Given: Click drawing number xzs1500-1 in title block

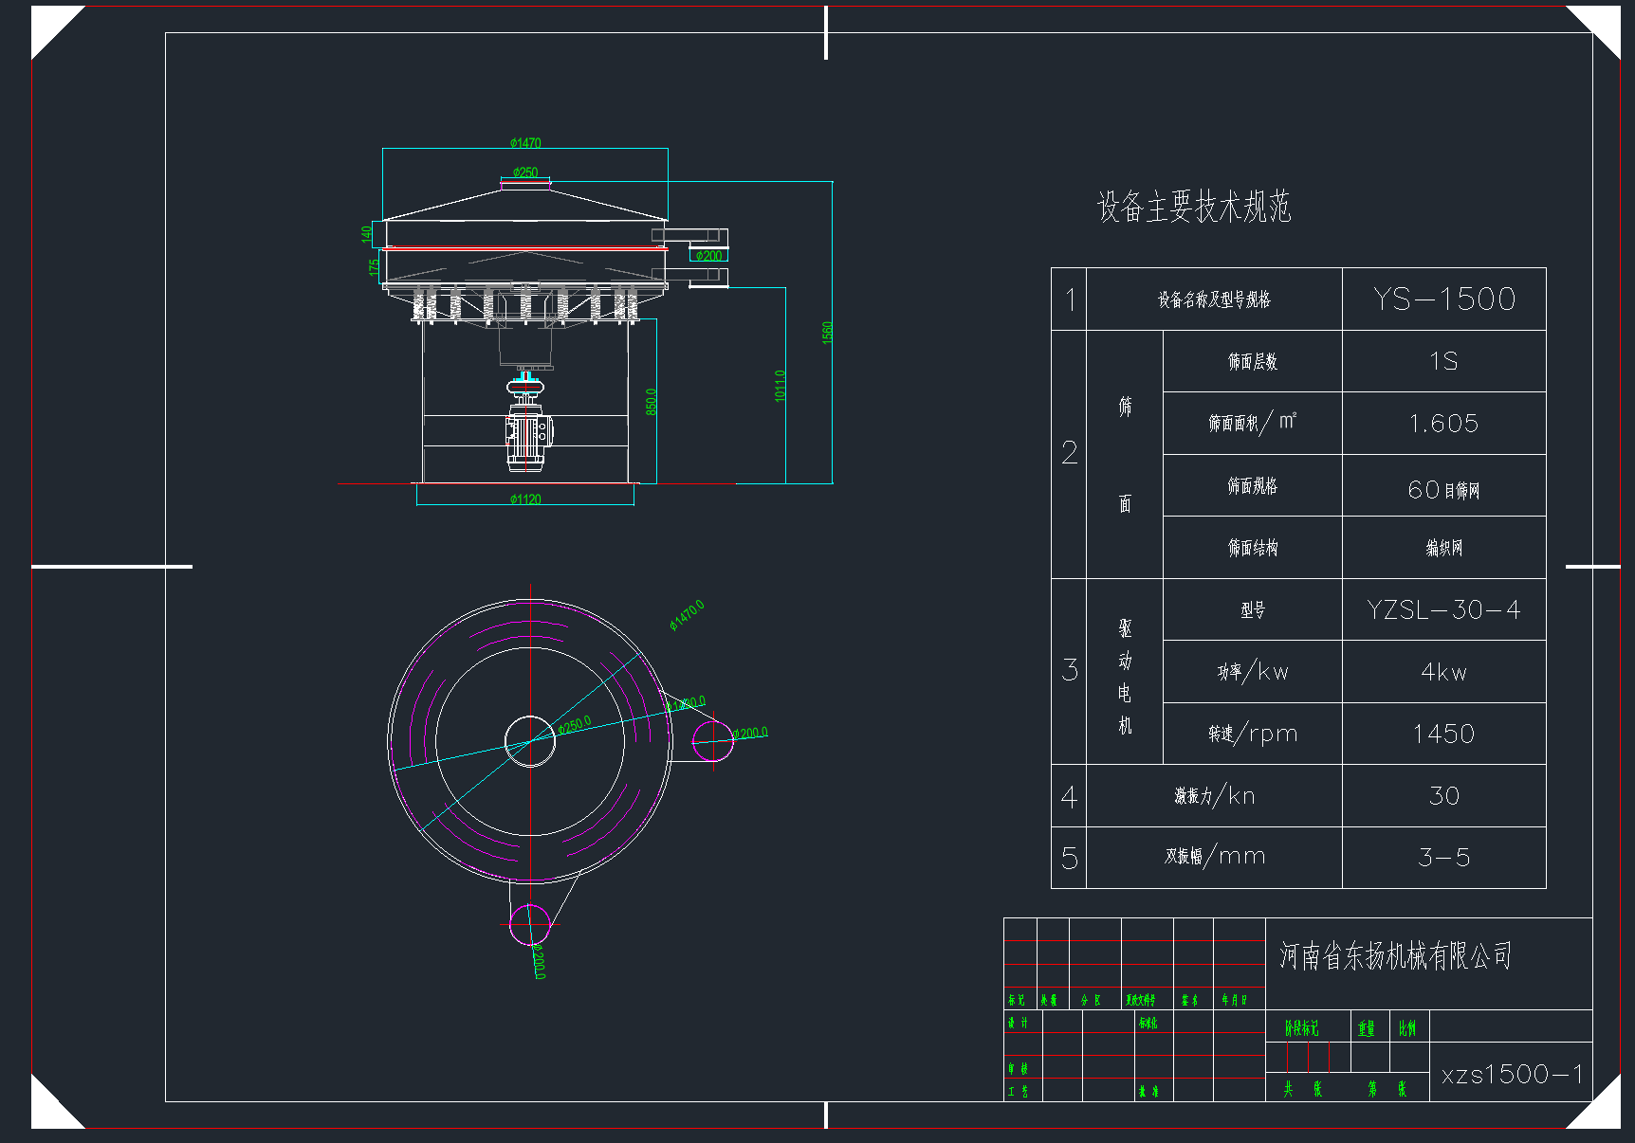Looking at the screenshot, I should coord(1512,1074).
